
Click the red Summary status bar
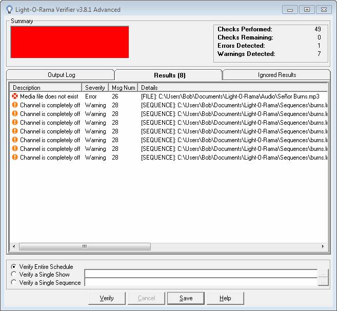[x=69, y=42]
